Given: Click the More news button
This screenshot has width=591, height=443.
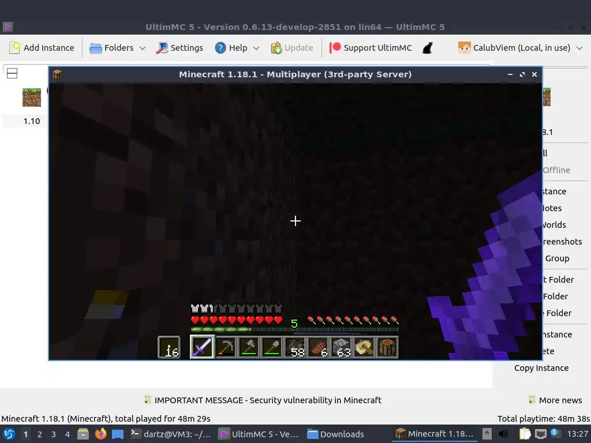Looking at the screenshot, I should (x=555, y=400).
